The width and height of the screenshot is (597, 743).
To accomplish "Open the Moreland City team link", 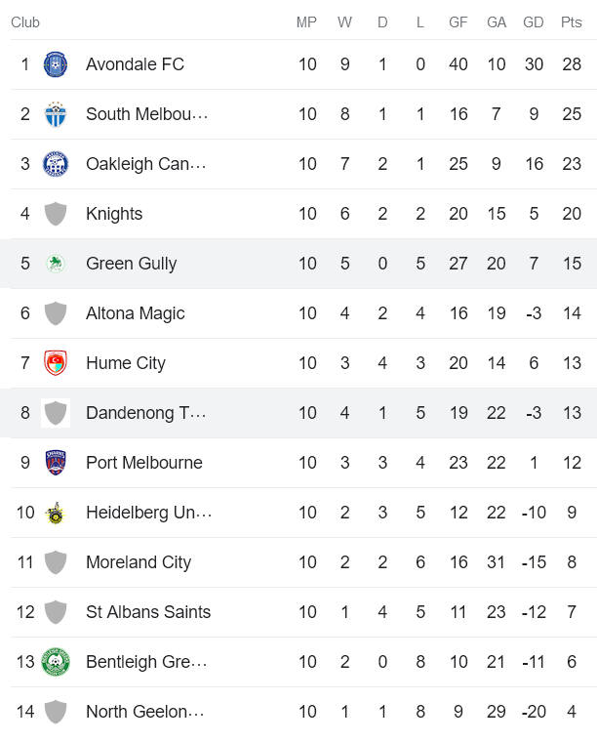I will (139, 562).
